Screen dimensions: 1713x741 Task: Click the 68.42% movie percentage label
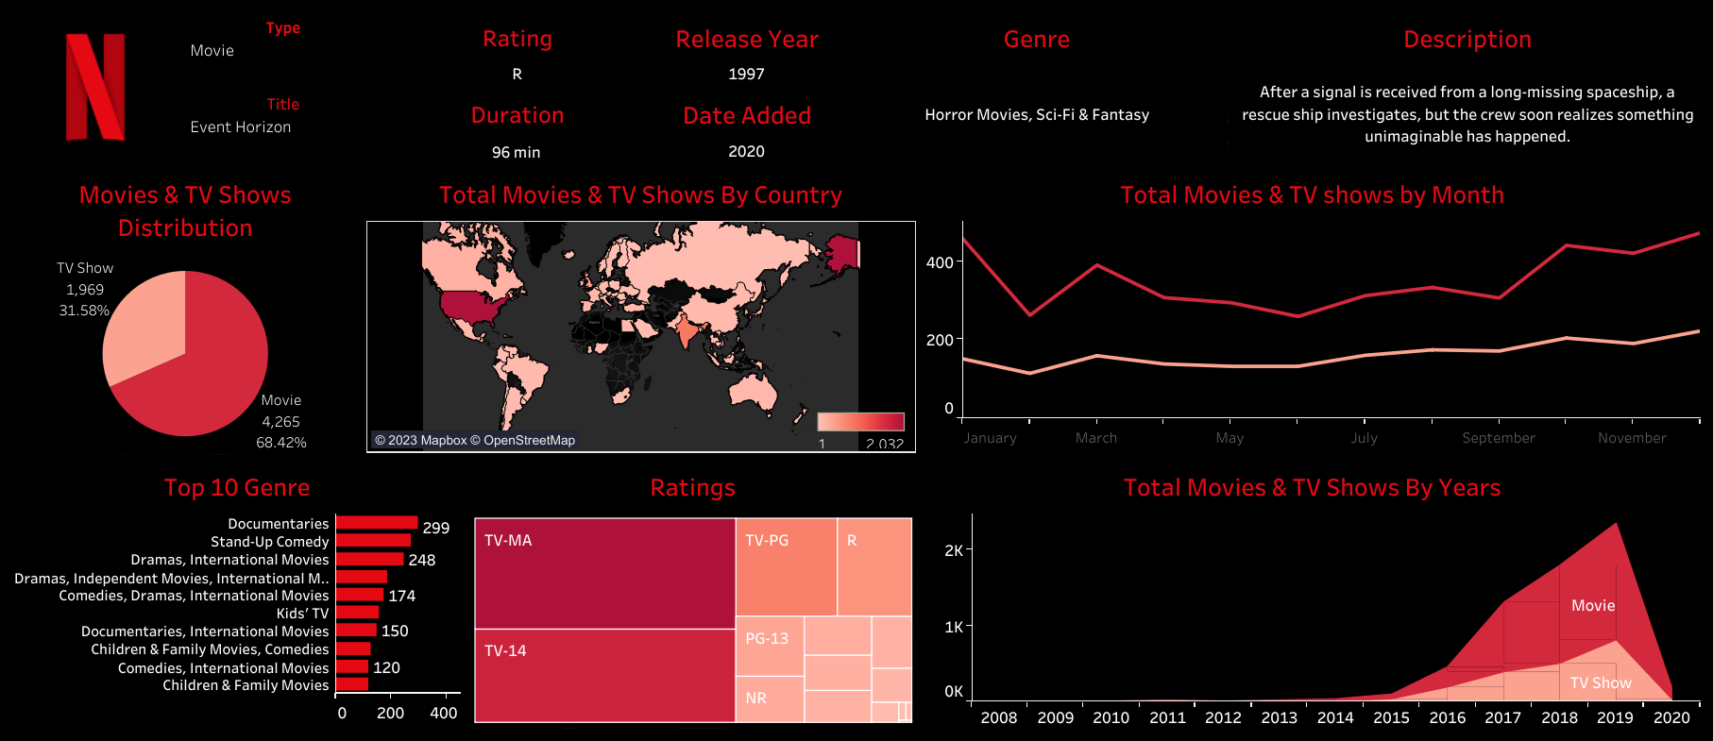pos(281,443)
